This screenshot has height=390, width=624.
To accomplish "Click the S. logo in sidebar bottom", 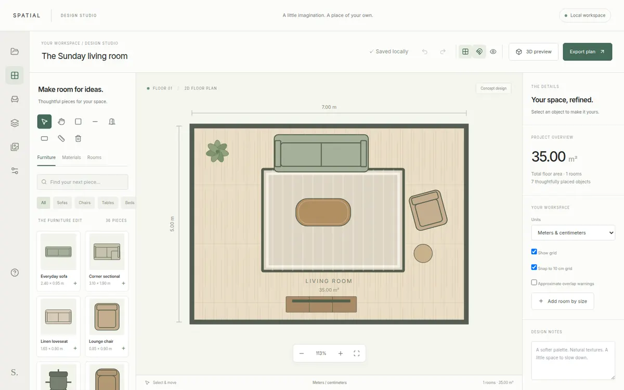I will coord(15,372).
